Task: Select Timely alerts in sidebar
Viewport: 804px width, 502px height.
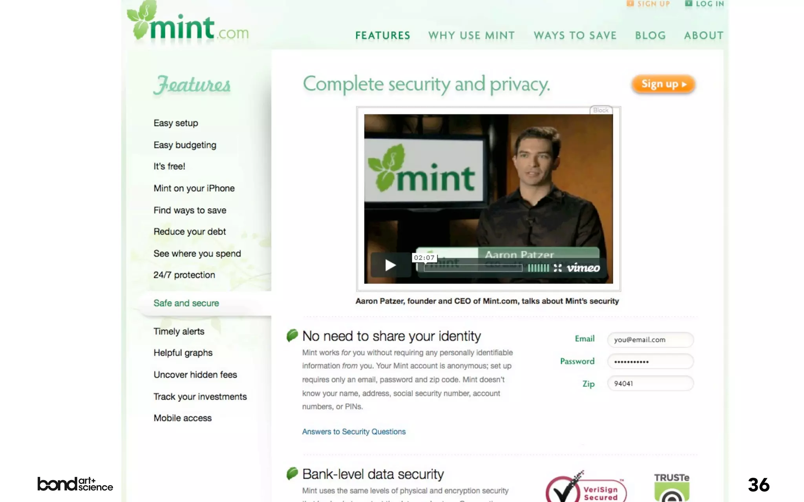Action: click(x=179, y=331)
